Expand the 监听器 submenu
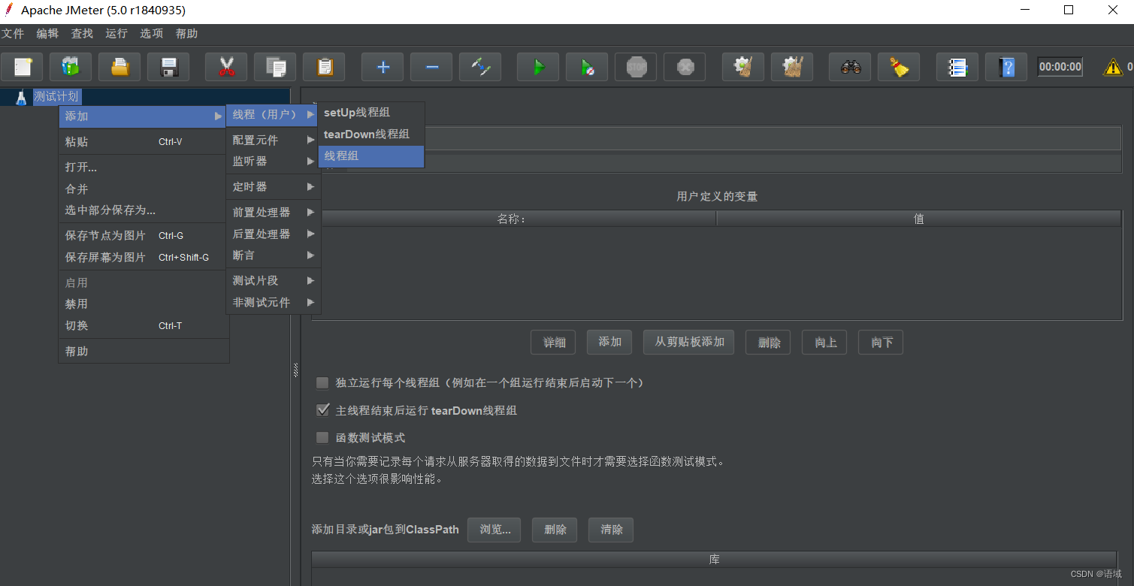The width and height of the screenshot is (1134, 586). click(274, 162)
